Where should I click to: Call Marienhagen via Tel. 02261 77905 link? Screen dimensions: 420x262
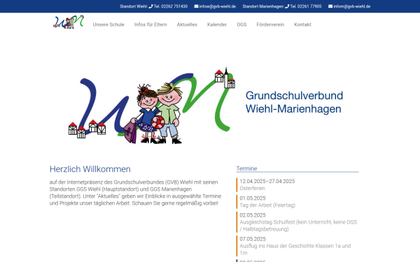pyautogui.click(x=306, y=6)
